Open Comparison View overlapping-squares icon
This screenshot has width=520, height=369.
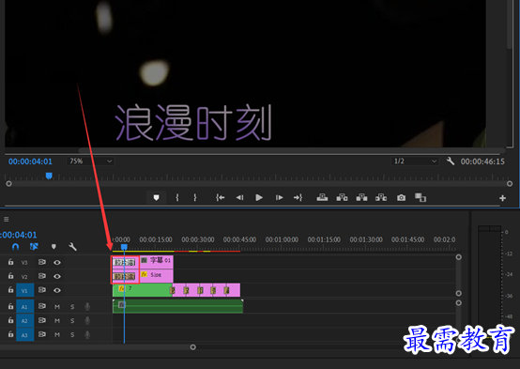[421, 197]
